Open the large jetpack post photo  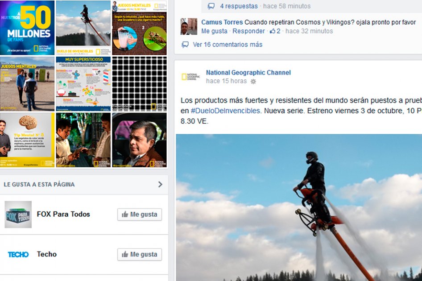pyautogui.click(x=299, y=207)
